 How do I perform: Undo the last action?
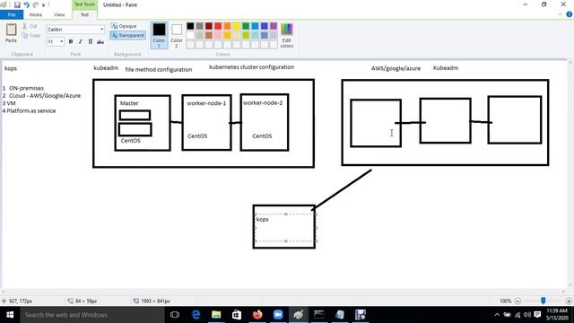26,4
